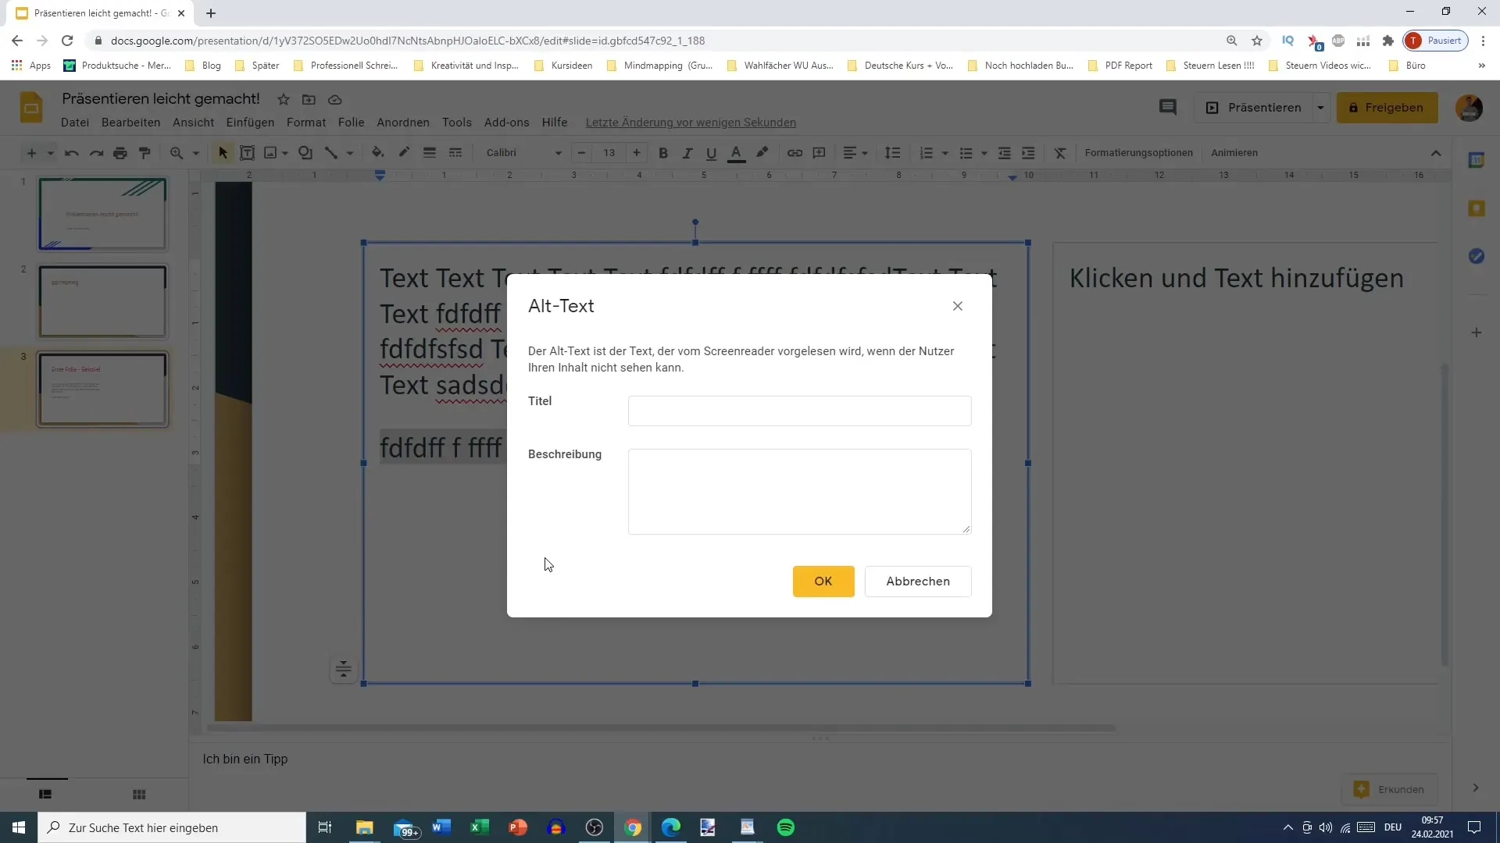Image resolution: width=1500 pixels, height=843 pixels.
Task: Open the Datei menu
Action: [x=75, y=123]
